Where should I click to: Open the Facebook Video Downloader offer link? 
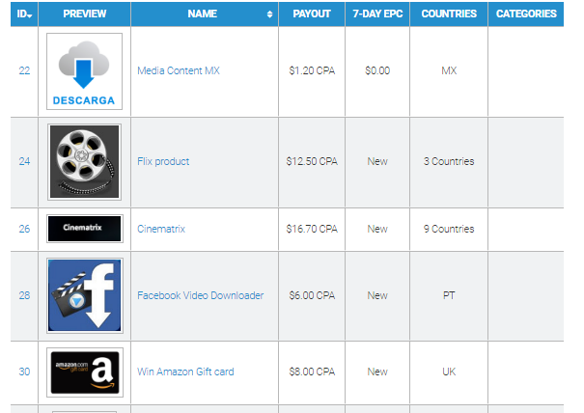point(201,295)
